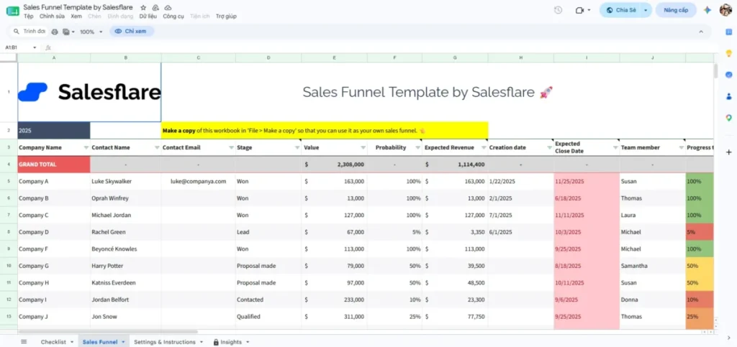Select the Proposal made cell for Company G

pos(268,266)
